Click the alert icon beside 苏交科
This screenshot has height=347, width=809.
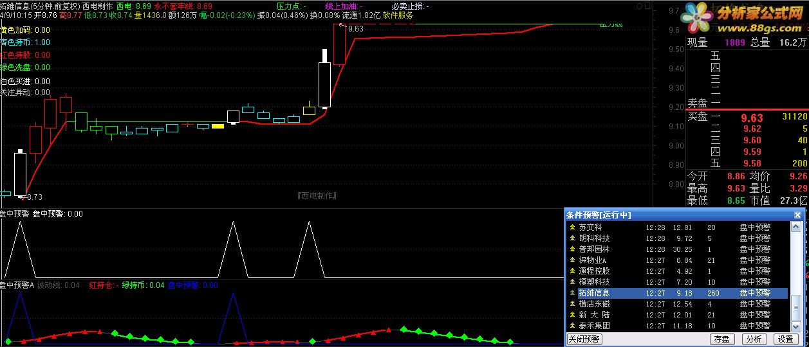point(572,227)
